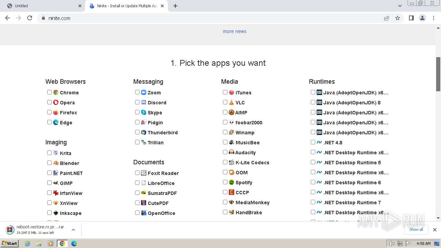441x248 pixels.
Task: Click the Chrome app icon in list
Action: coord(56,92)
